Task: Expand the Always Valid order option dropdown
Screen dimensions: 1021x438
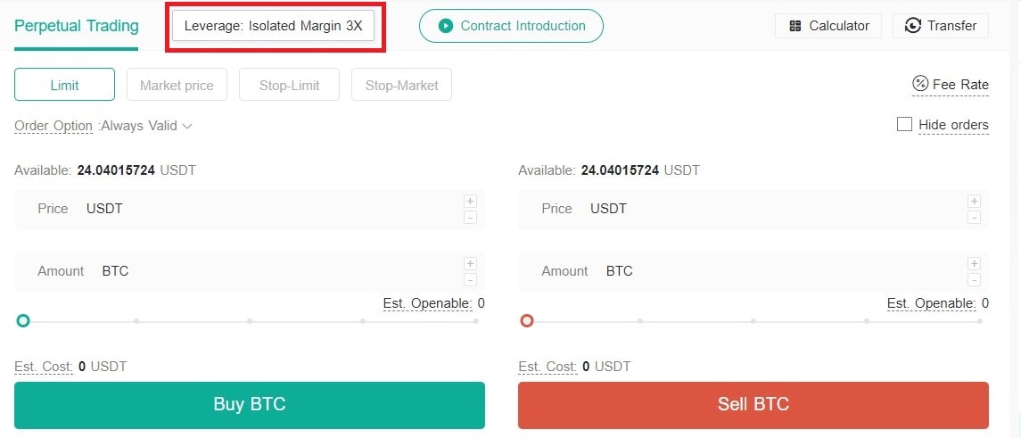Action: click(146, 126)
